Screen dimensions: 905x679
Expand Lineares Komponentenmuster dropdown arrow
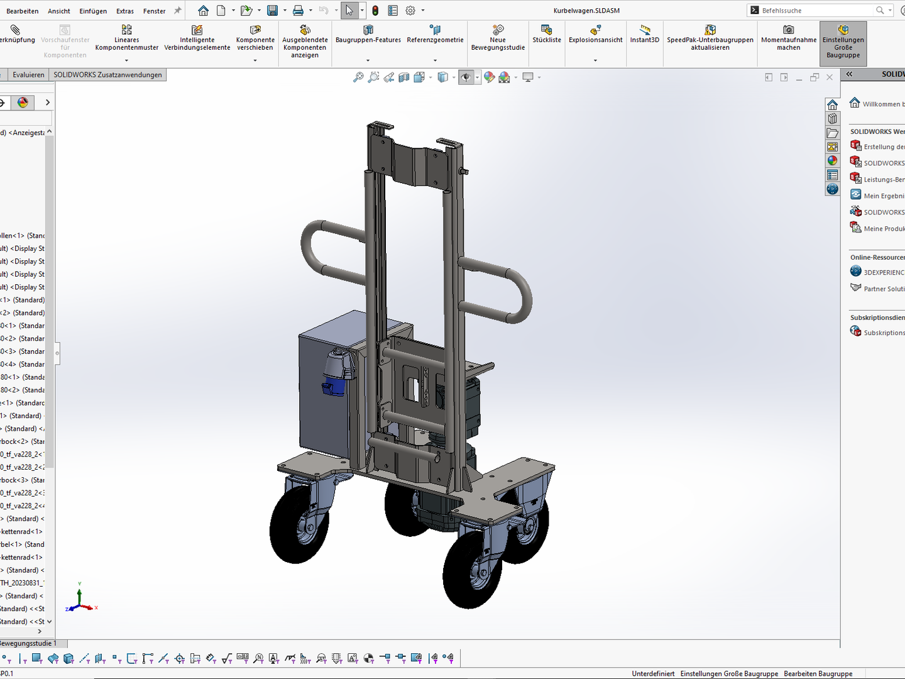click(x=127, y=60)
